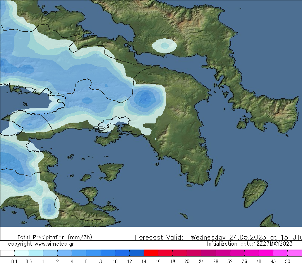Select the white swatch left of 0.1
The width and height of the screenshot is (302, 272).
[x=7, y=253]
